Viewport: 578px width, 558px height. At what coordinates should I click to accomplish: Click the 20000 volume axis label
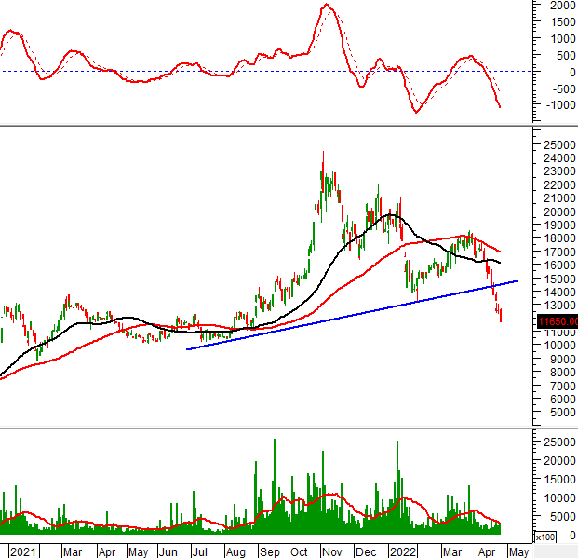pos(559,460)
